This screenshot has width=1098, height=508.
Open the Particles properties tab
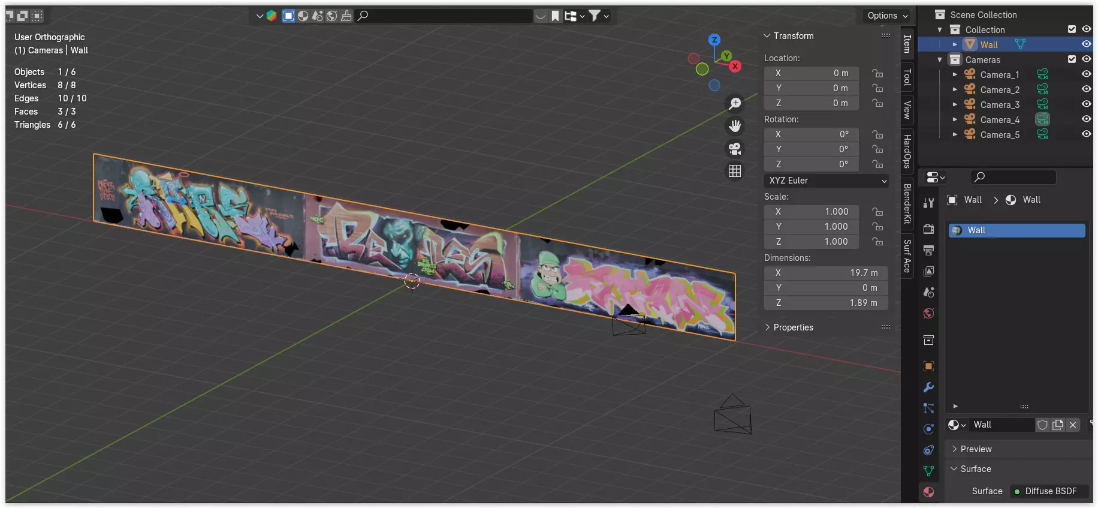[928, 408]
